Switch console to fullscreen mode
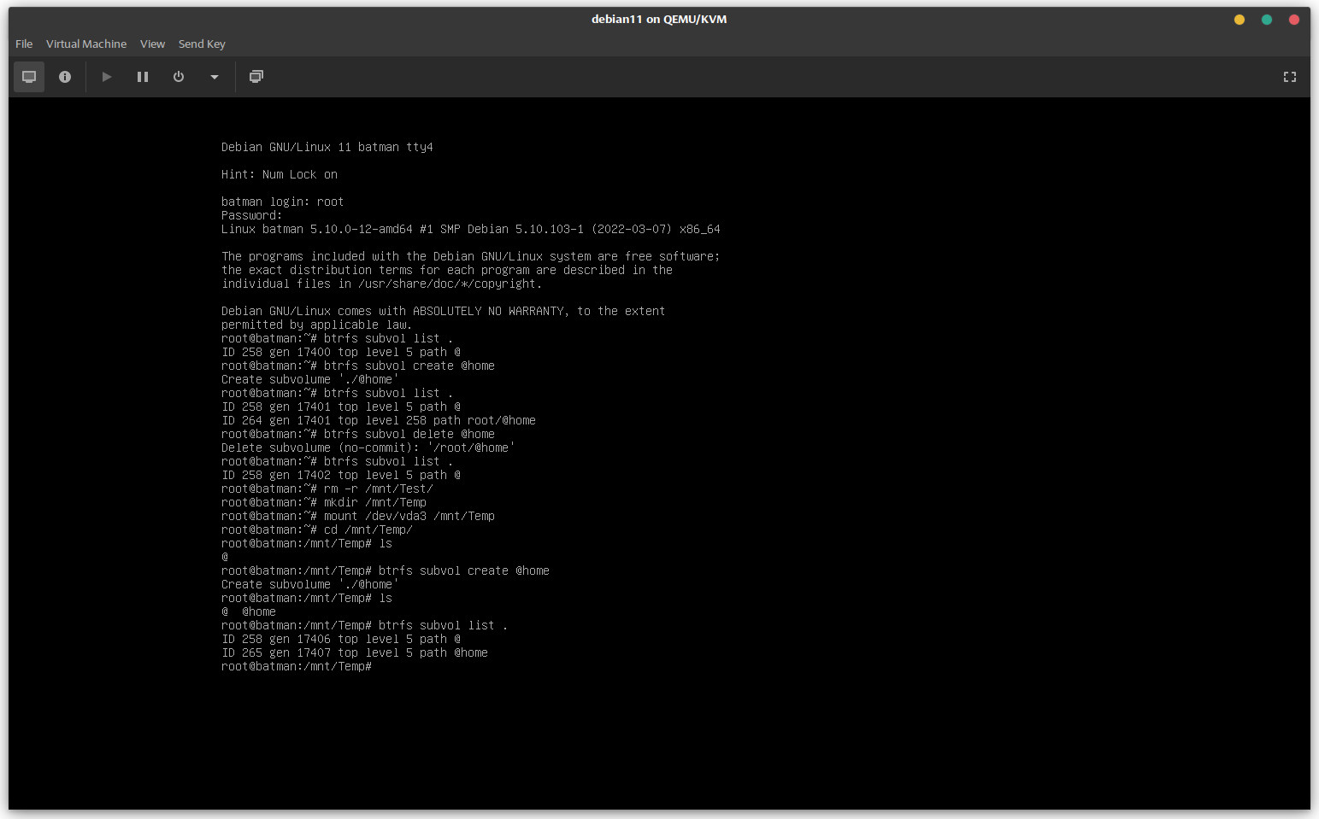Screen dimensions: 1319x819 tap(1289, 77)
